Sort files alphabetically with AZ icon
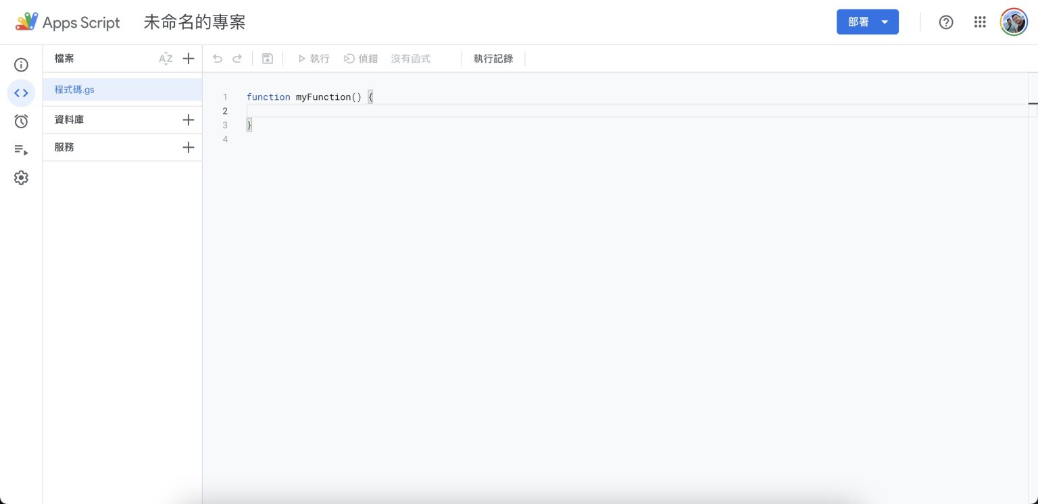 [166, 59]
